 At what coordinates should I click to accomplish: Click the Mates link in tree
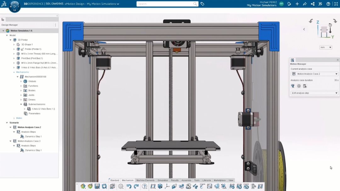[x=19, y=118]
